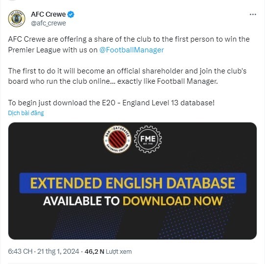View the 46,2 N Lượt xem count

[108, 251]
